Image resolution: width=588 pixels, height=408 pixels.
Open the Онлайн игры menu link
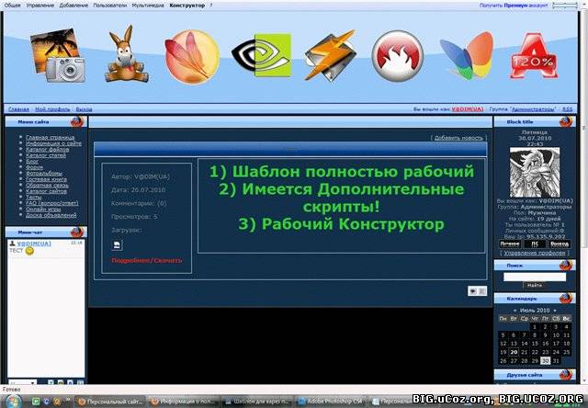[43, 209]
